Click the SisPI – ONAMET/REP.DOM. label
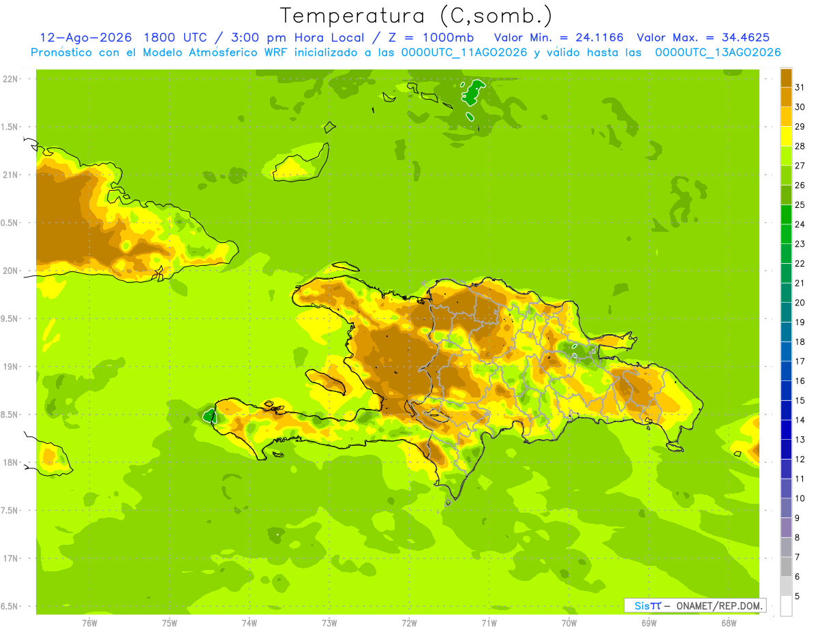 coord(695,605)
